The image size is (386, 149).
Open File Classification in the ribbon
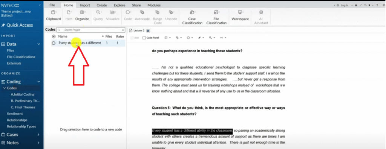(x=216, y=17)
